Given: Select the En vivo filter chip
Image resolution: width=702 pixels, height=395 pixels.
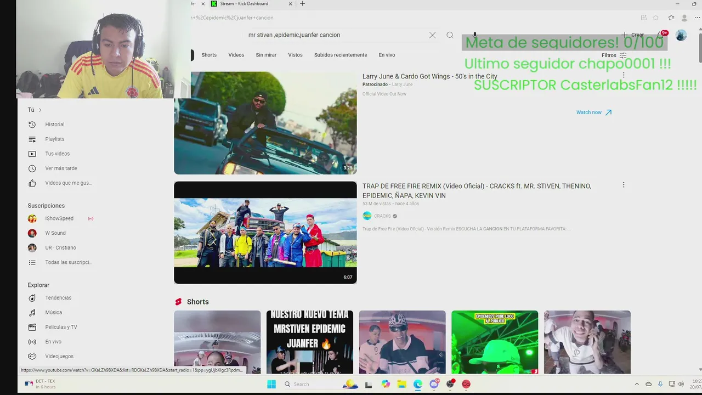Looking at the screenshot, I should click(x=387, y=55).
